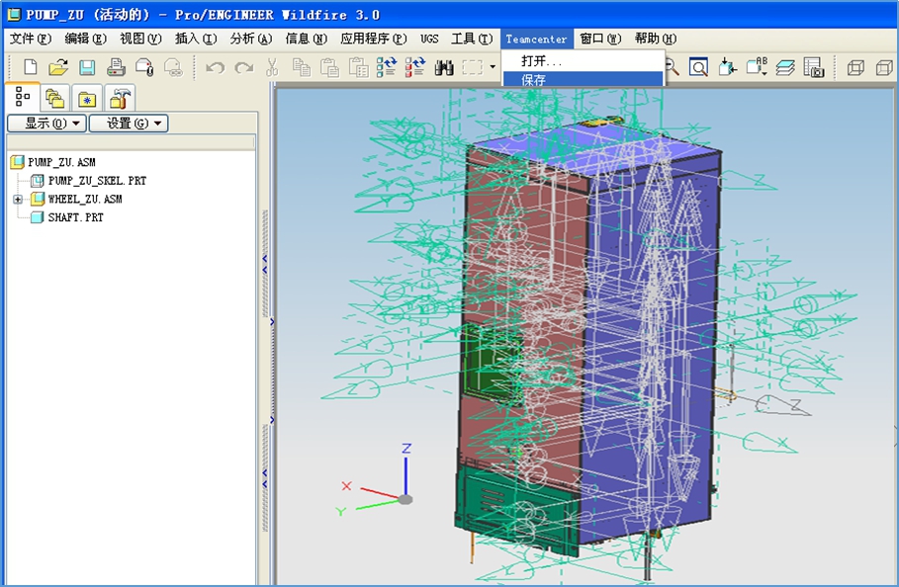Image resolution: width=899 pixels, height=587 pixels.
Task: Switch to the Folder Browser tab
Action: click(x=55, y=99)
